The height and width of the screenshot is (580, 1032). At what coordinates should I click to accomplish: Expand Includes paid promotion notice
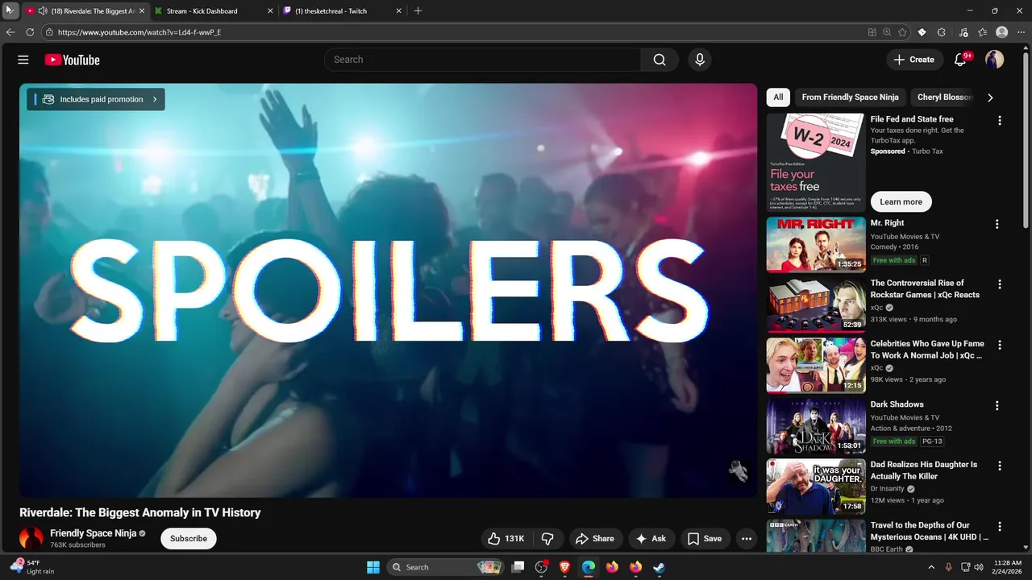(x=96, y=99)
